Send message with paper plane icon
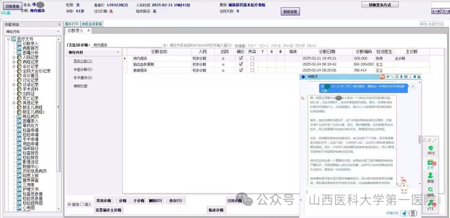The height and width of the screenshot is (218, 450). 404,213
